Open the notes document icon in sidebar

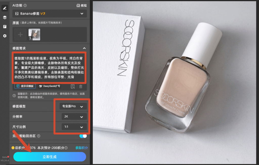[5, 26]
